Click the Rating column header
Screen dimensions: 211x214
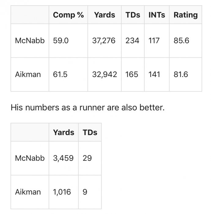(186, 15)
